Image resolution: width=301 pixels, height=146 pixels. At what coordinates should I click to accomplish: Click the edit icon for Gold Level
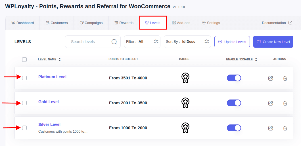[x=271, y=103]
